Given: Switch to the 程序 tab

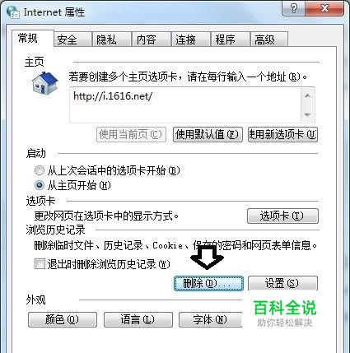Looking at the screenshot, I should point(230,39).
